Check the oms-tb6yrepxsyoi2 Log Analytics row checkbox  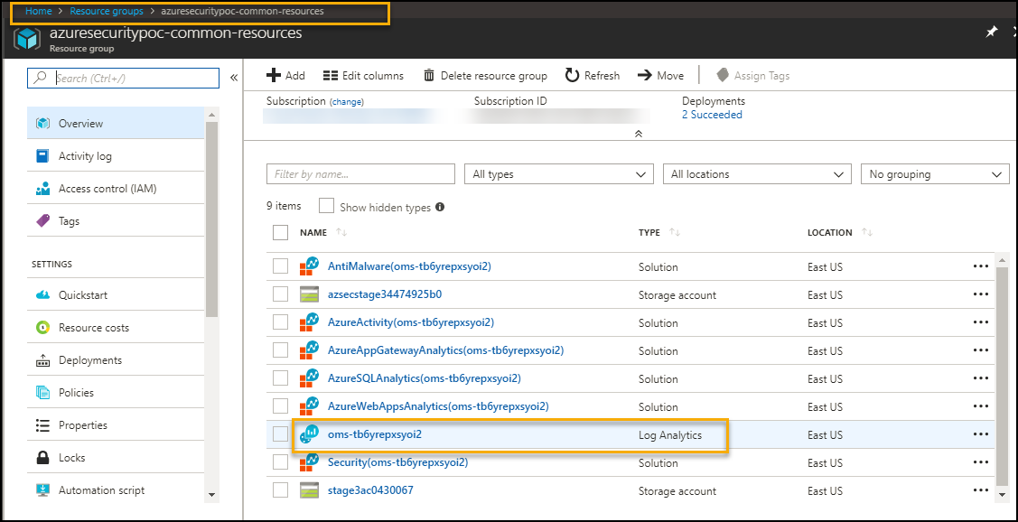point(280,434)
